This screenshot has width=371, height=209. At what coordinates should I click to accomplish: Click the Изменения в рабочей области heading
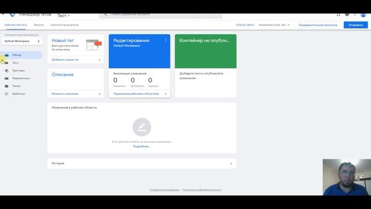point(74,107)
